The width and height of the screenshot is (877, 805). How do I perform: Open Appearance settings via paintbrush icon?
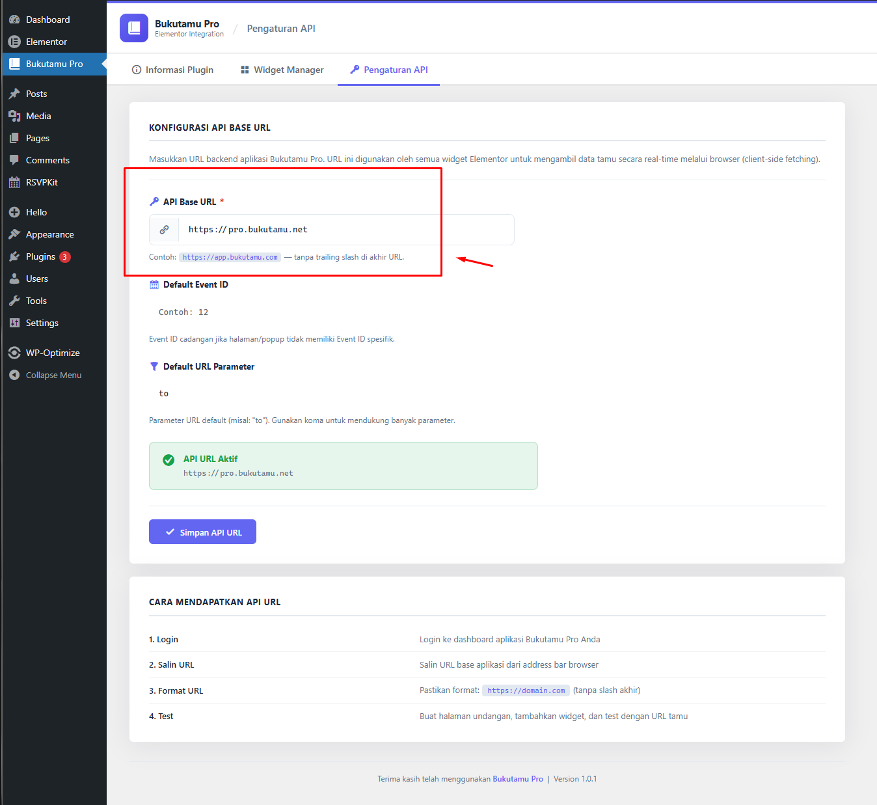point(14,234)
